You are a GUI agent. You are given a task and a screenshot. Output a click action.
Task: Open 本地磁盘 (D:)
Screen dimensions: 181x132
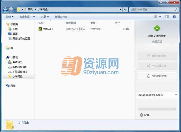pyautogui.click(x=20, y=67)
